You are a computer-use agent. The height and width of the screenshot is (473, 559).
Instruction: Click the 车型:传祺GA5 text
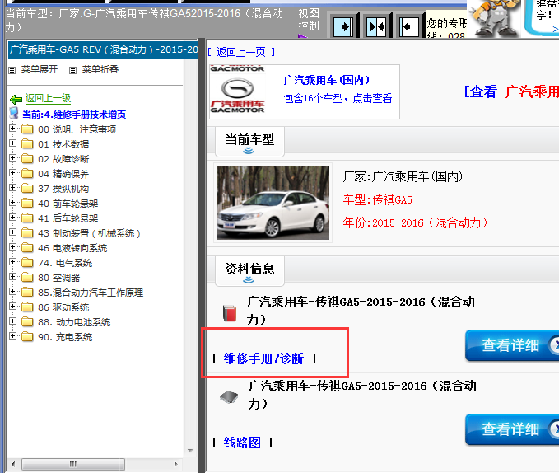378,199
